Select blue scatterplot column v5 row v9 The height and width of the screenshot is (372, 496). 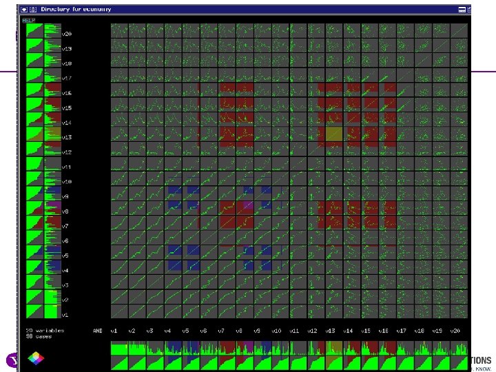(191, 194)
